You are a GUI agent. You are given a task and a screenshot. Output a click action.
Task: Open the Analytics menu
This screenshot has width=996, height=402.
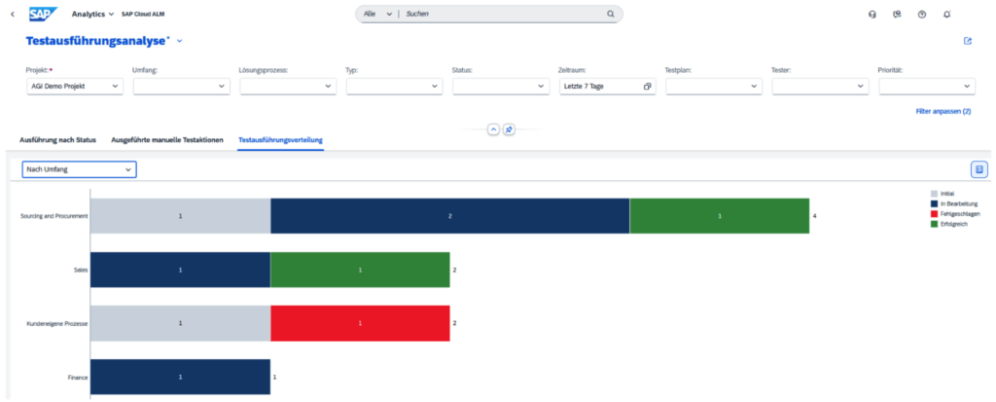(92, 14)
